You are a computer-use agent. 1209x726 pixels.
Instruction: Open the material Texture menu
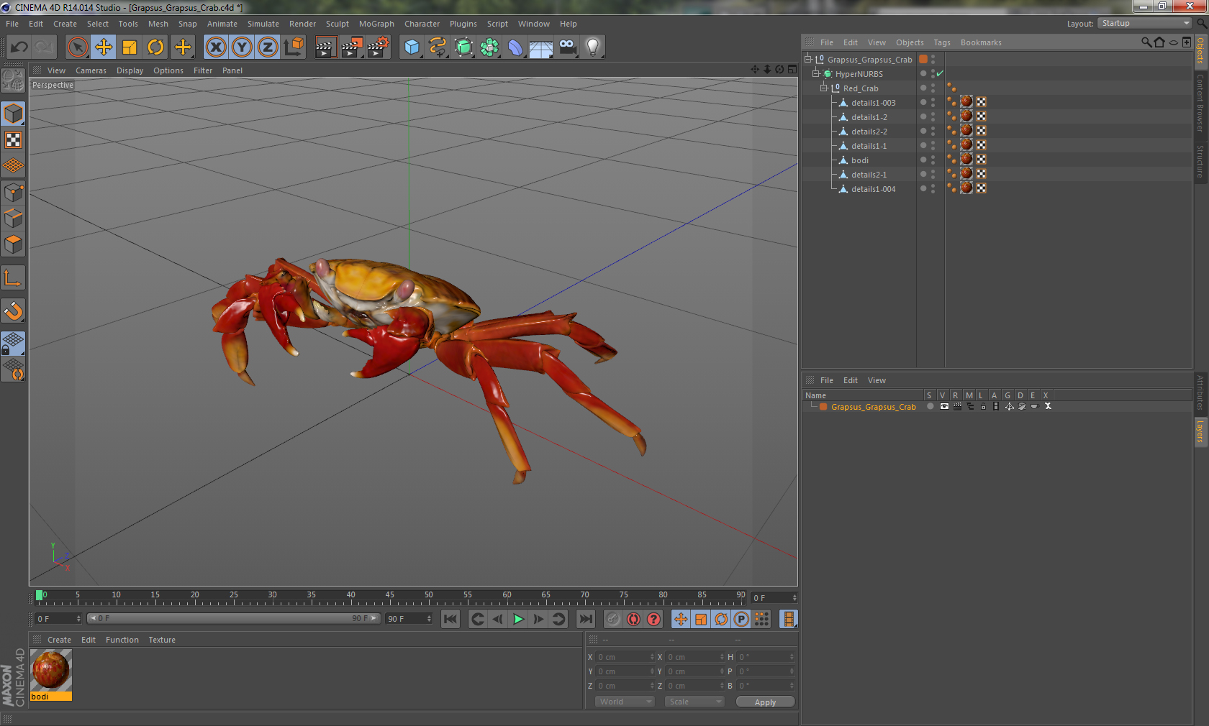(162, 640)
